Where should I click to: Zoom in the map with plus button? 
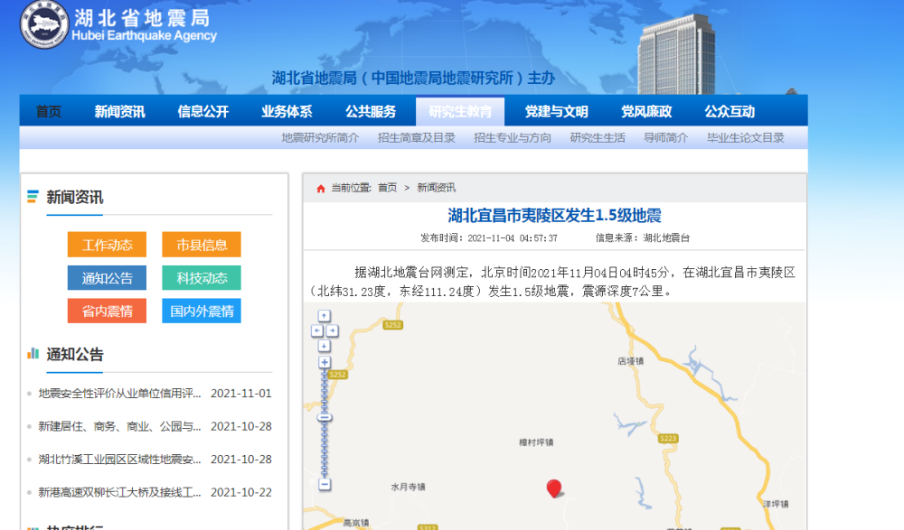(x=325, y=362)
